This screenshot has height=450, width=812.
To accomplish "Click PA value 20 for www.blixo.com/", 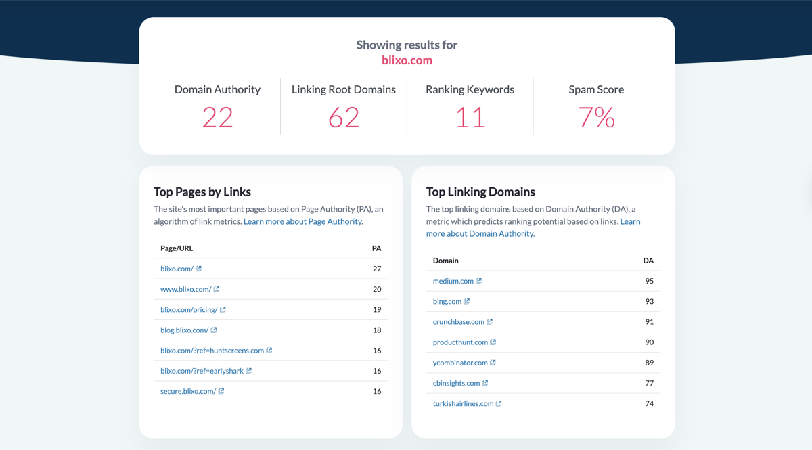I will (377, 289).
